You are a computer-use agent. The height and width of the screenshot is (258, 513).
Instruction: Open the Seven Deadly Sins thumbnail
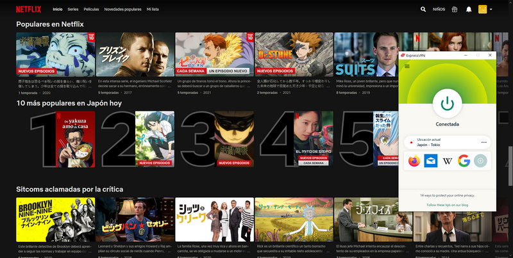(215, 54)
